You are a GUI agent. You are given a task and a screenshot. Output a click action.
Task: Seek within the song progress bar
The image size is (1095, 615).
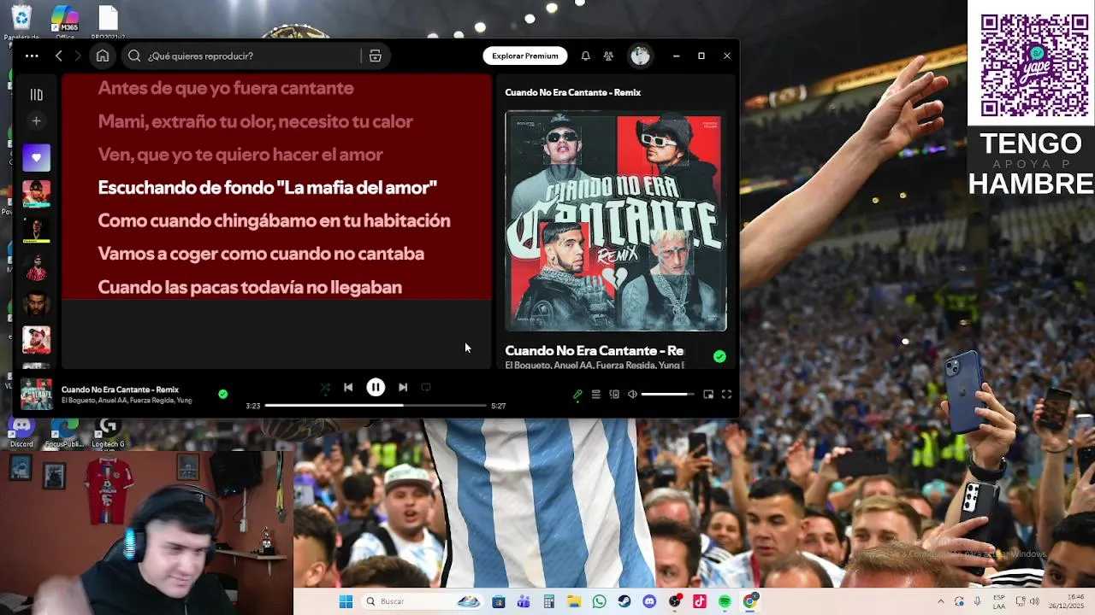(x=376, y=406)
